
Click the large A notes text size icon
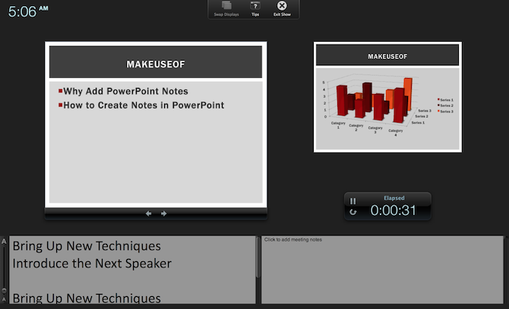point(4,242)
